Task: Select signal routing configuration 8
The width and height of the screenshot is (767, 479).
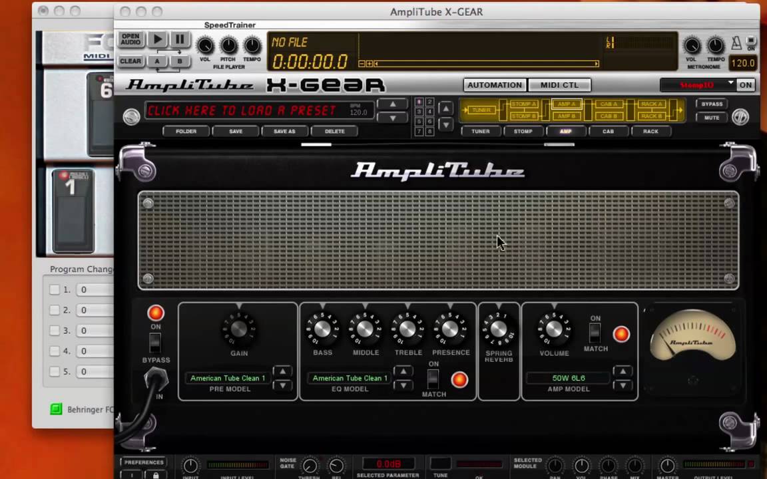Action: point(429,132)
